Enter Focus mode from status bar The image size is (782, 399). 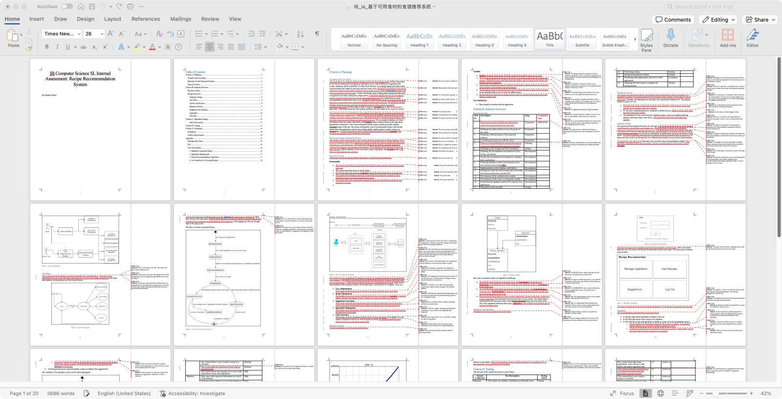coord(622,393)
